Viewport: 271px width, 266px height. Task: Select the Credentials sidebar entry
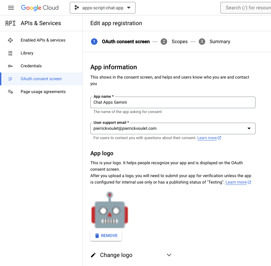point(31,66)
